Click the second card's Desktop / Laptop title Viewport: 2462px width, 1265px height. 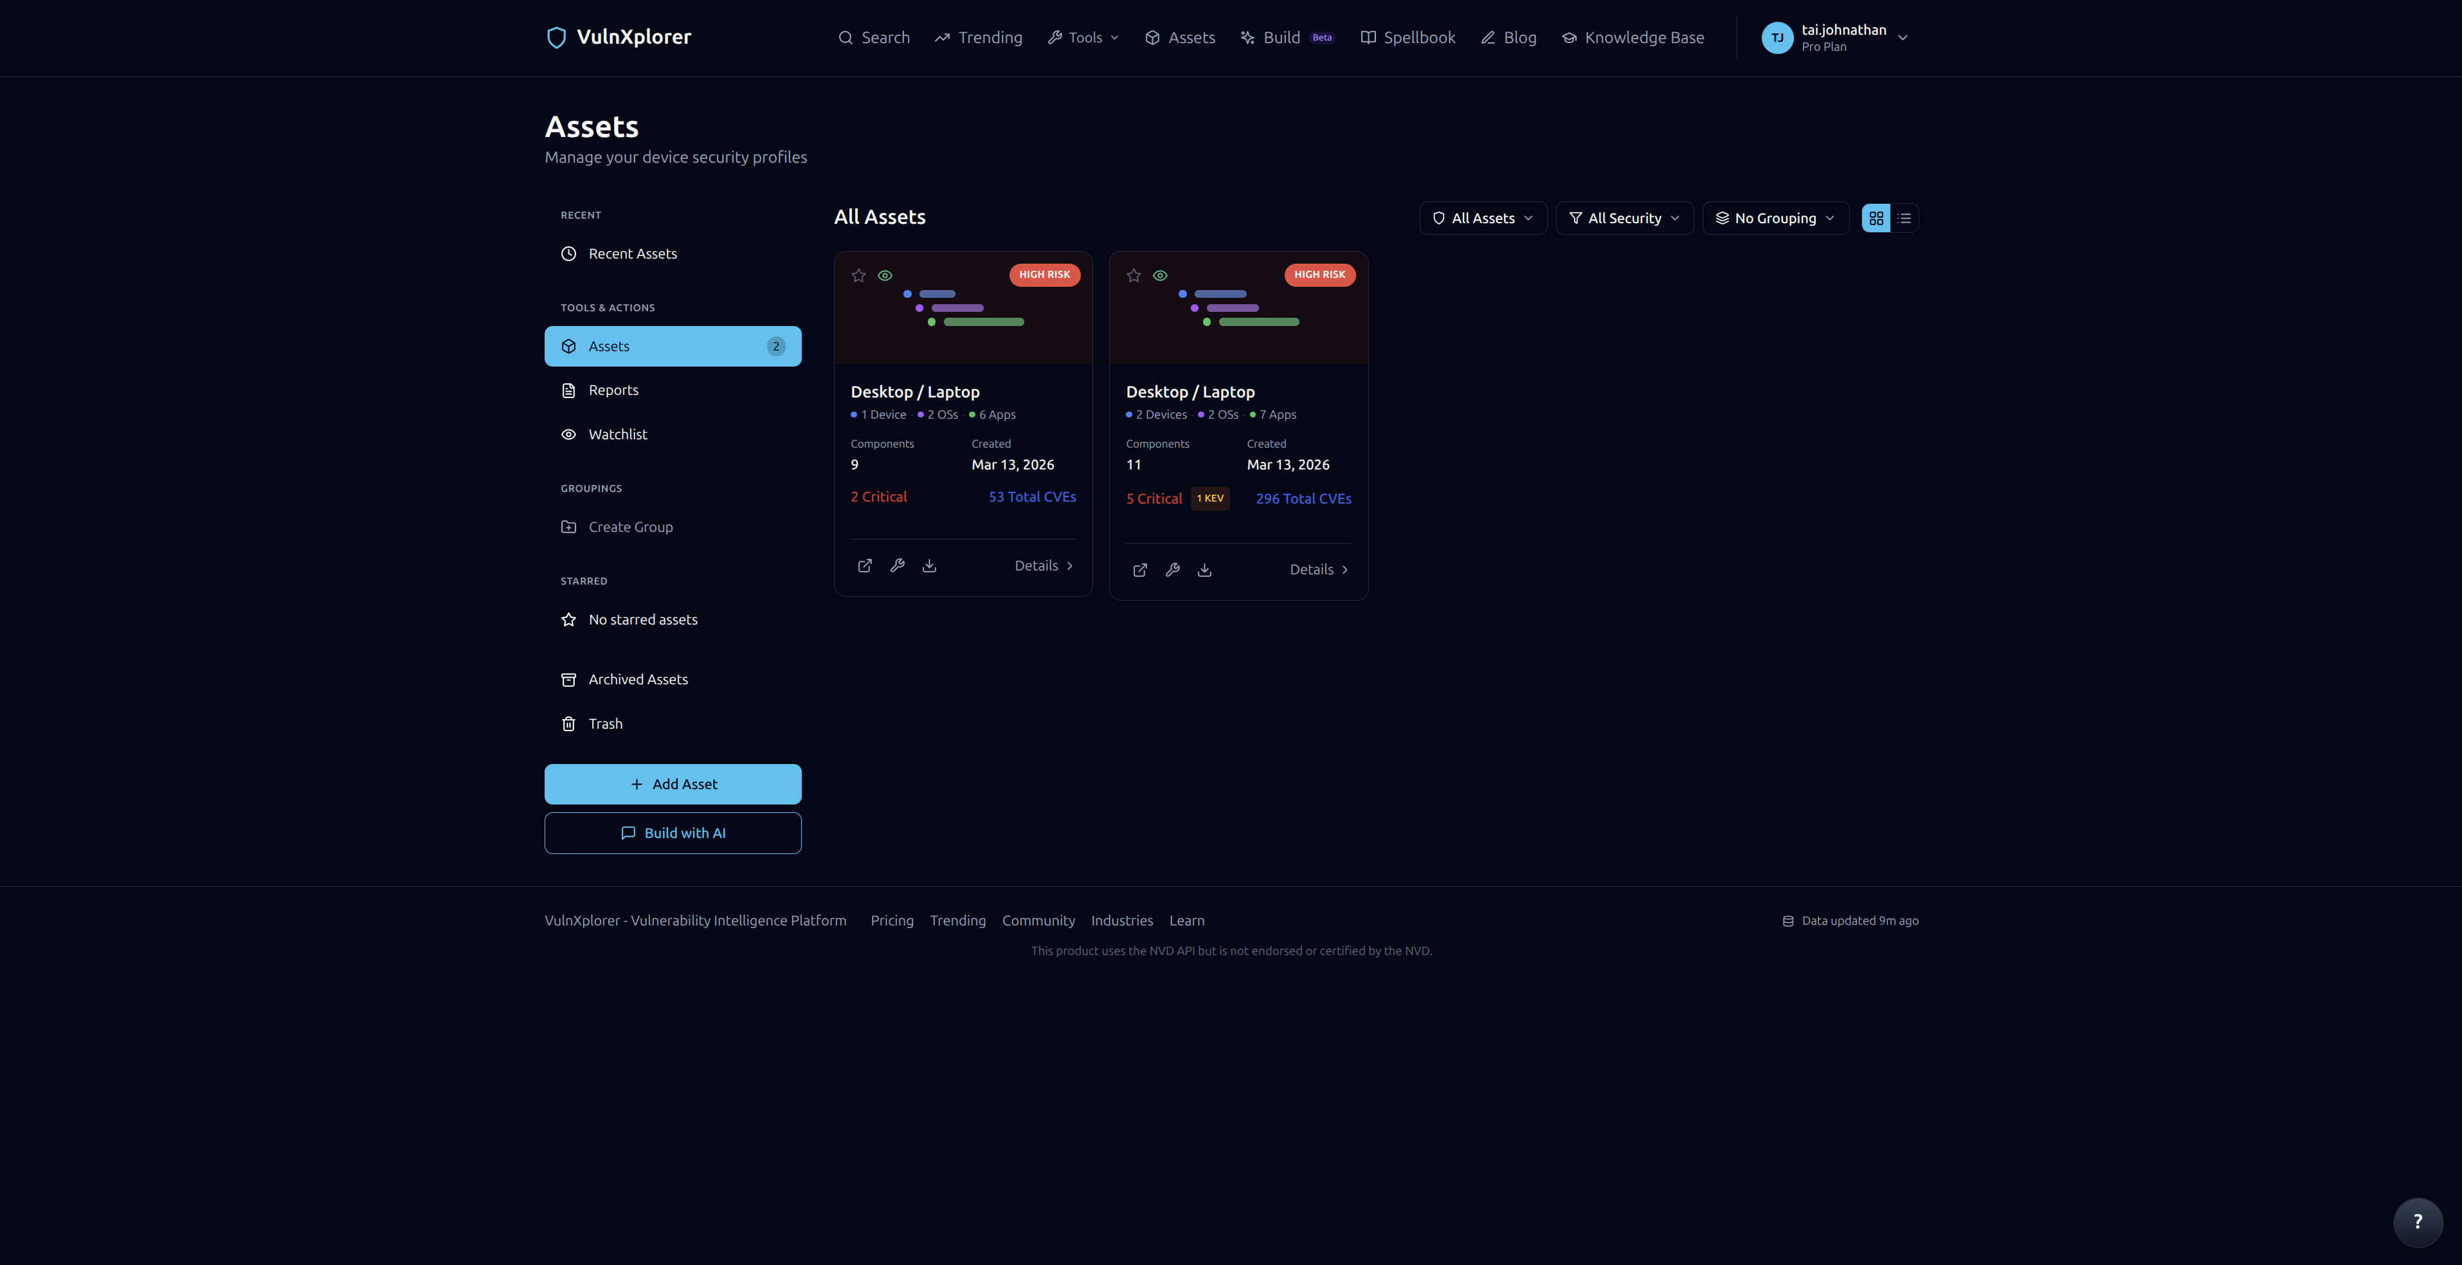coord(1190,392)
